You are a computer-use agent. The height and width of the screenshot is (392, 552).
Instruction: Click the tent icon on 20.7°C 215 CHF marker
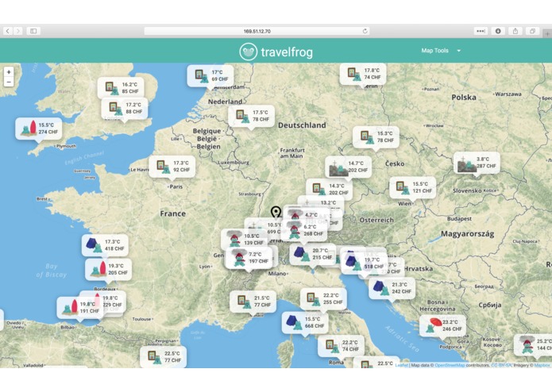point(301,254)
